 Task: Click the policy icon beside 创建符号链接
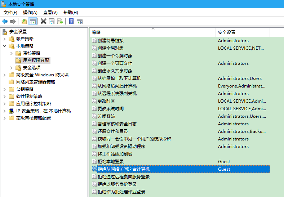(x=94, y=40)
